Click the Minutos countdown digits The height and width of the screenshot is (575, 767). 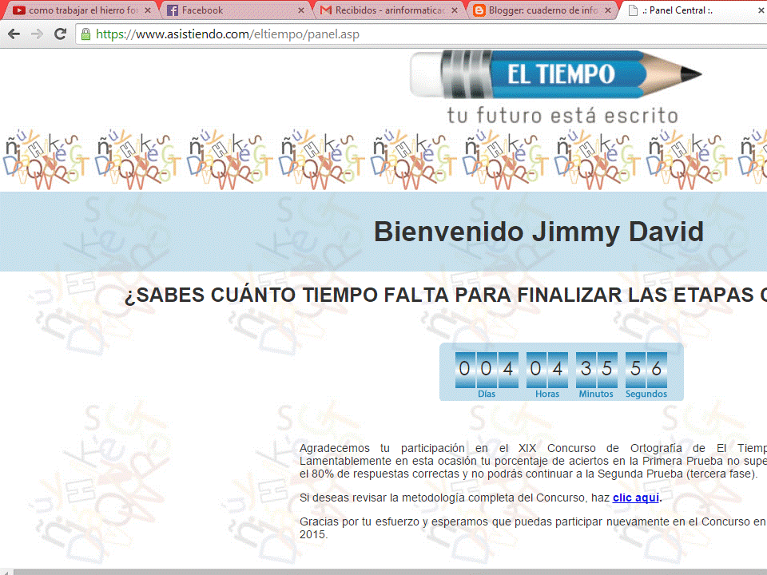597,370
